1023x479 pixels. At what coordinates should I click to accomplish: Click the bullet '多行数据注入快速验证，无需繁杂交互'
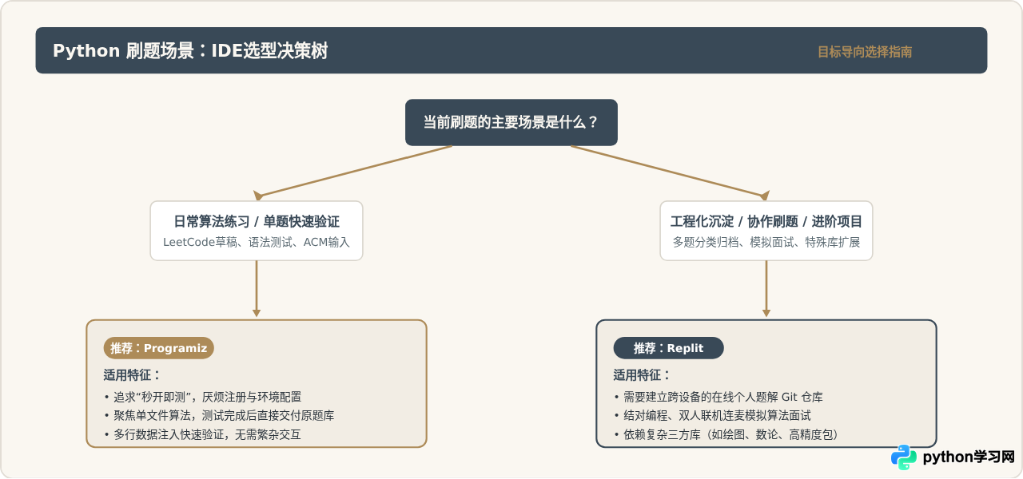tap(202, 434)
